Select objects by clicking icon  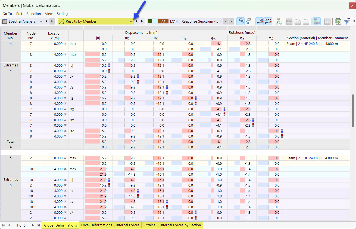click(241, 21)
